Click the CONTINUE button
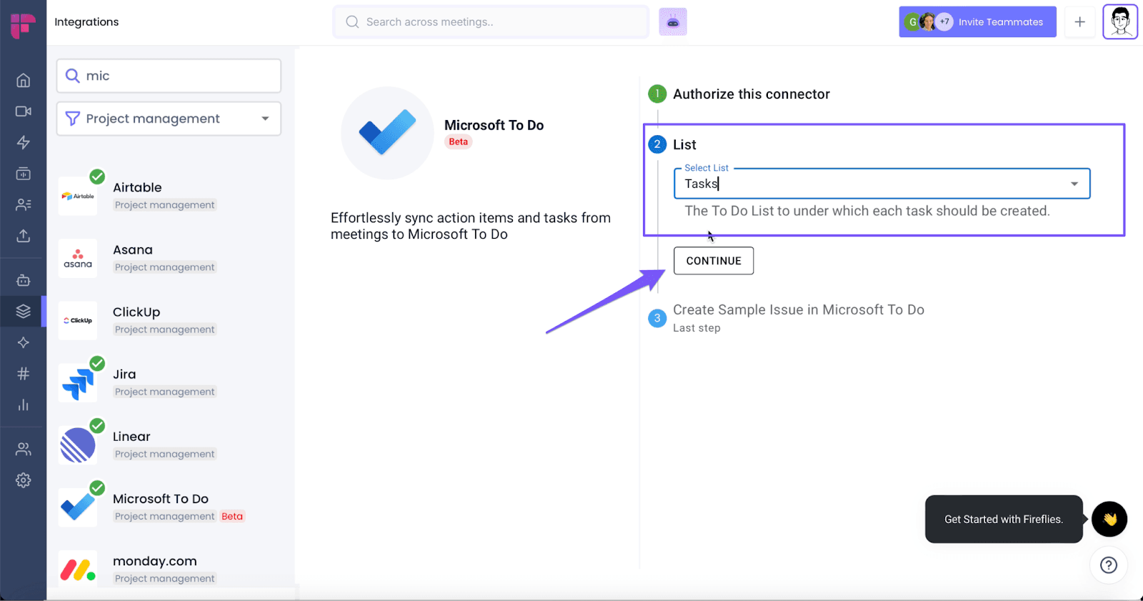The image size is (1143, 601). click(x=714, y=261)
